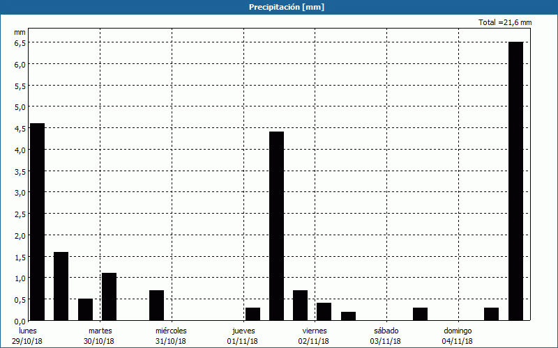The image size is (558, 348).
Task: Select the 1,1 mm bar on martes
Action: (x=110, y=297)
